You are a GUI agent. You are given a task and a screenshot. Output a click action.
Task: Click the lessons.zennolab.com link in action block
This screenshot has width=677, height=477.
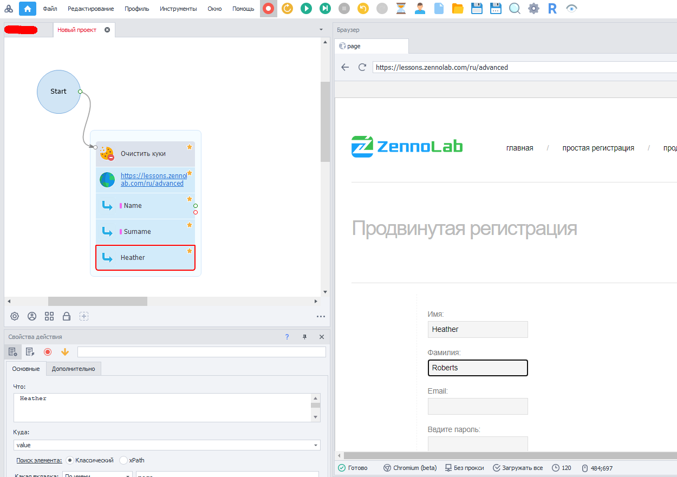152,180
